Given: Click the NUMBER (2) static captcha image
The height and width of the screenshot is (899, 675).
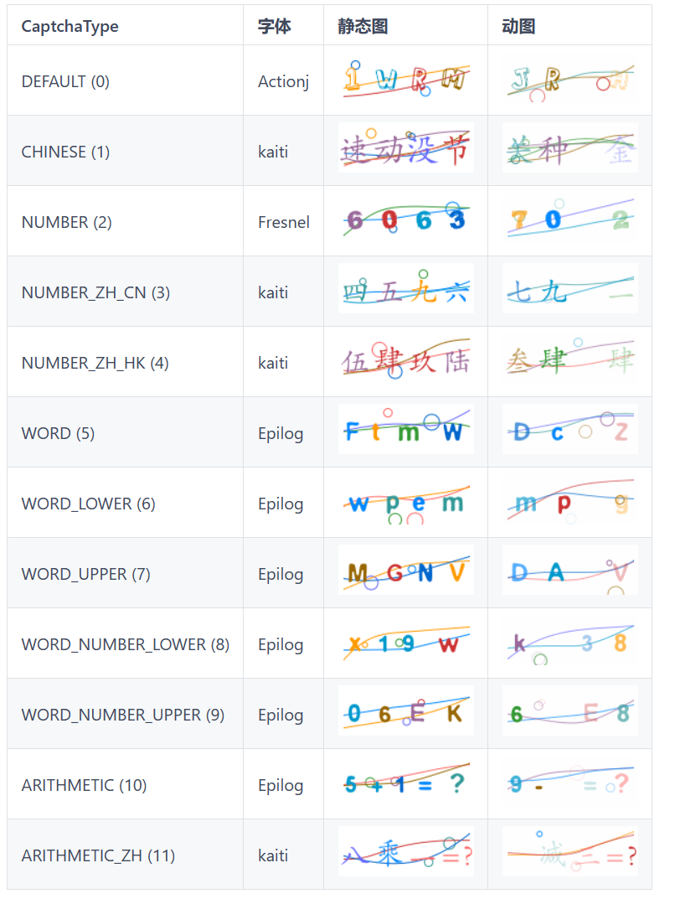Looking at the screenshot, I should pos(406,220).
